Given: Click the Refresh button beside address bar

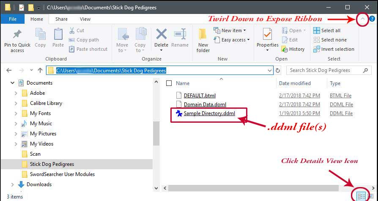Looking at the screenshot, I should coord(278,71).
